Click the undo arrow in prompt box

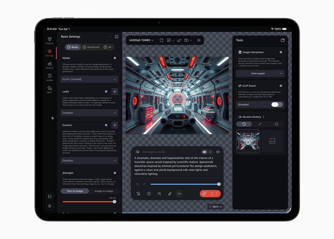tap(137, 184)
